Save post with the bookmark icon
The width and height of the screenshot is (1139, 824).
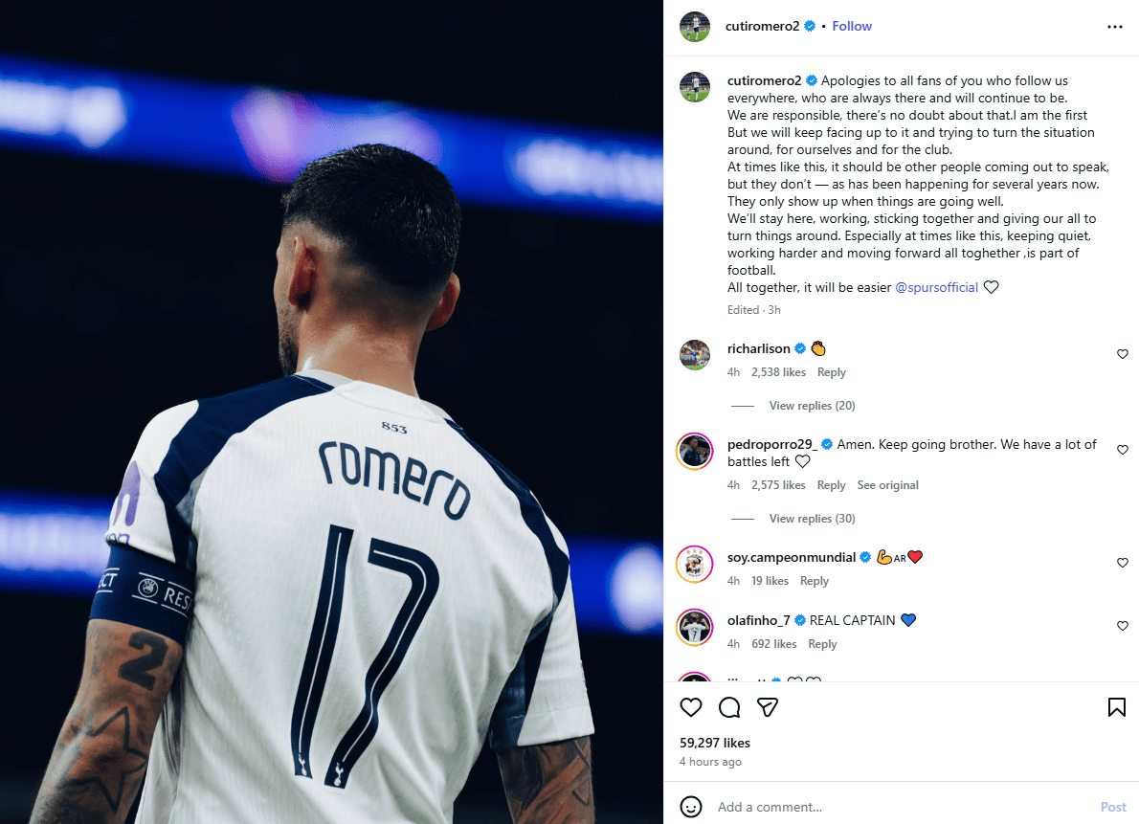pos(1116,707)
